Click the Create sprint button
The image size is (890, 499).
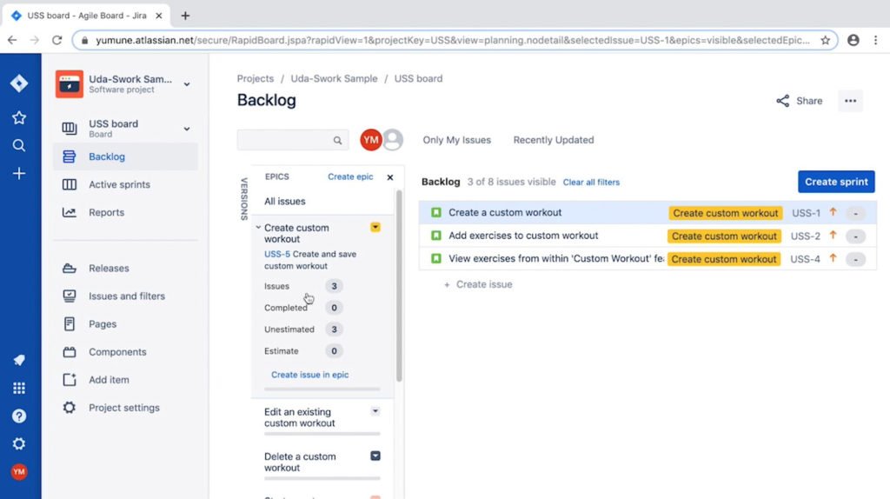tap(836, 182)
